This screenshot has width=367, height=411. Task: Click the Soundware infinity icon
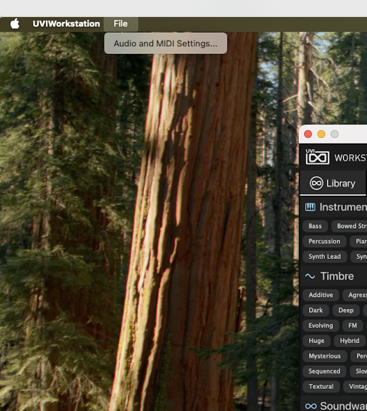(311, 406)
